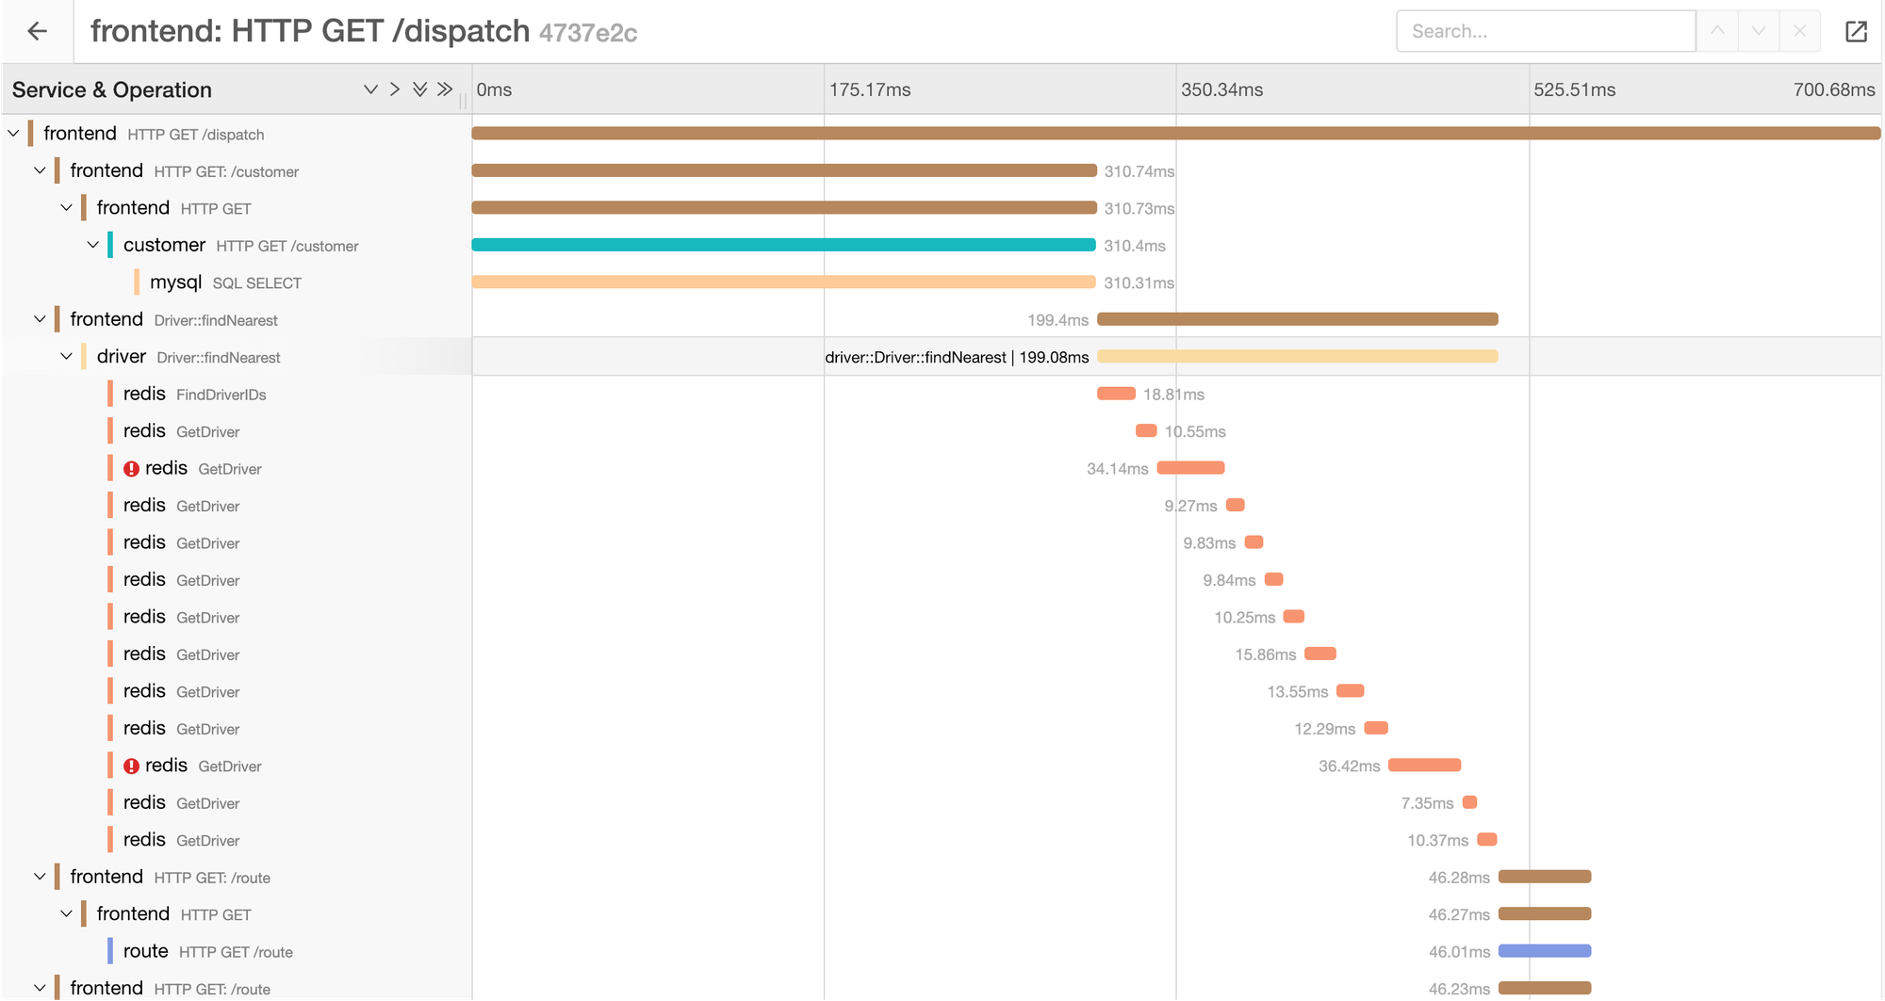The width and height of the screenshot is (1885, 1001).
Task: Collapse the root frontend HTTP GET /dispatch span
Action: coord(14,134)
